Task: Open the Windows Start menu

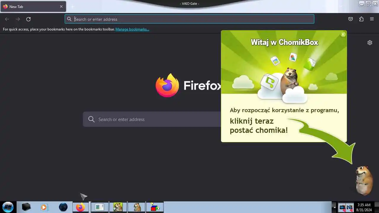Action: [8, 207]
